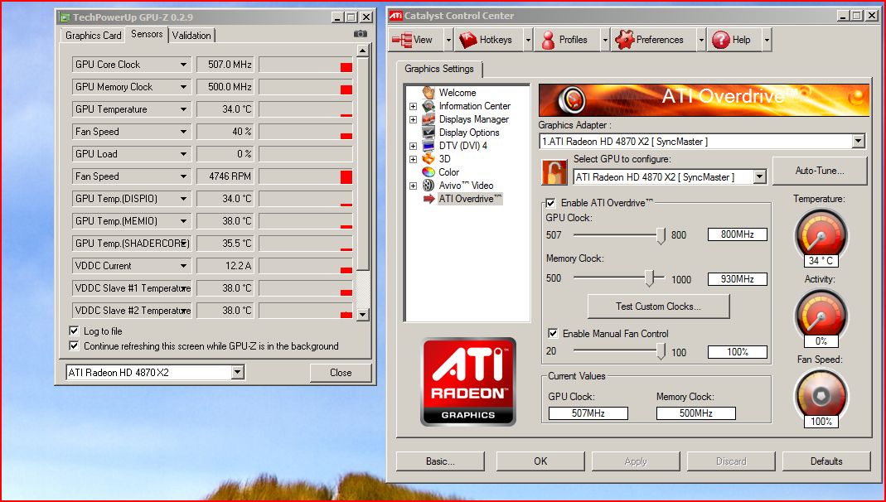This screenshot has height=502, width=886.
Task: Click the 4746 RPM fan speed value
Action: (x=225, y=176)
